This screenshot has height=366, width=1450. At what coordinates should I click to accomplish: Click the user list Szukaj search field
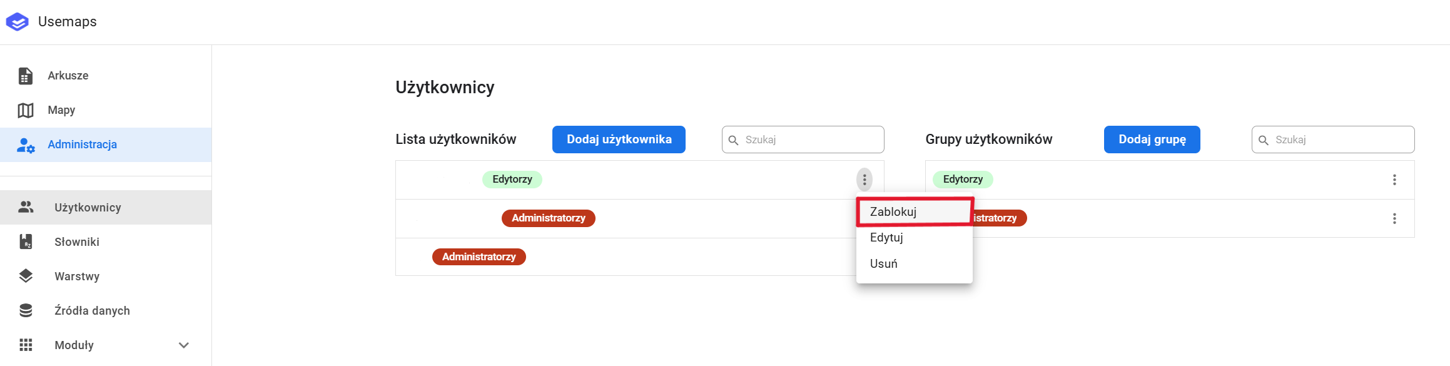coord(810,140)
